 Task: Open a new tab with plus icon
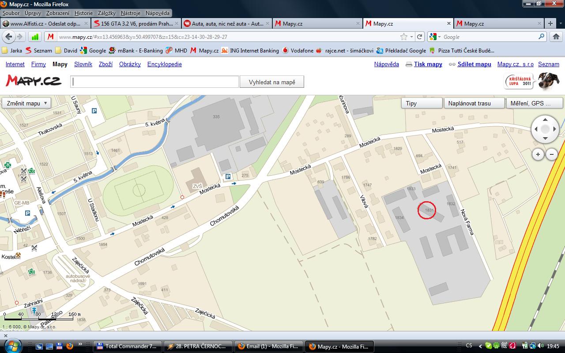click(550, 24)
